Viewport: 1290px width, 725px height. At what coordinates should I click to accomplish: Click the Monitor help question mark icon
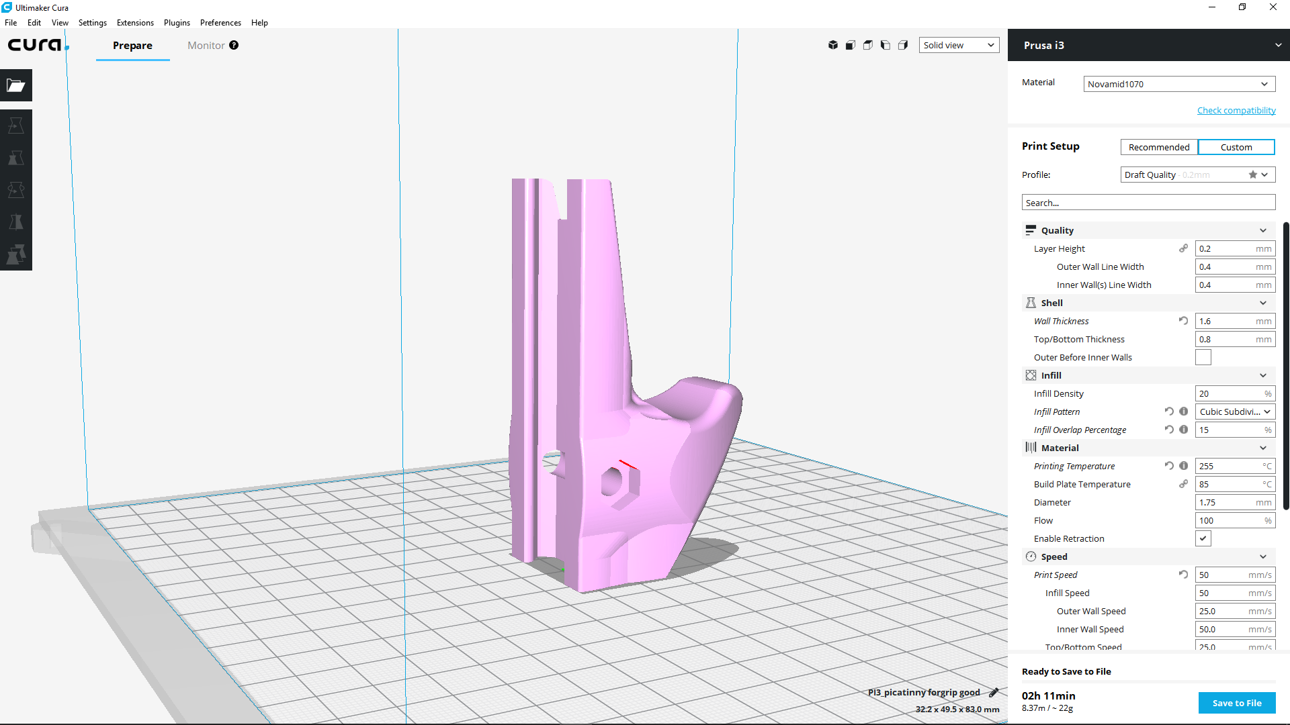[234, 45]
